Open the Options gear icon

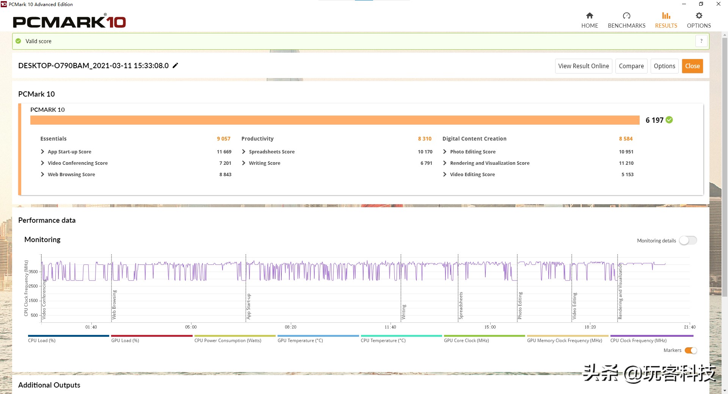point(699,16)
